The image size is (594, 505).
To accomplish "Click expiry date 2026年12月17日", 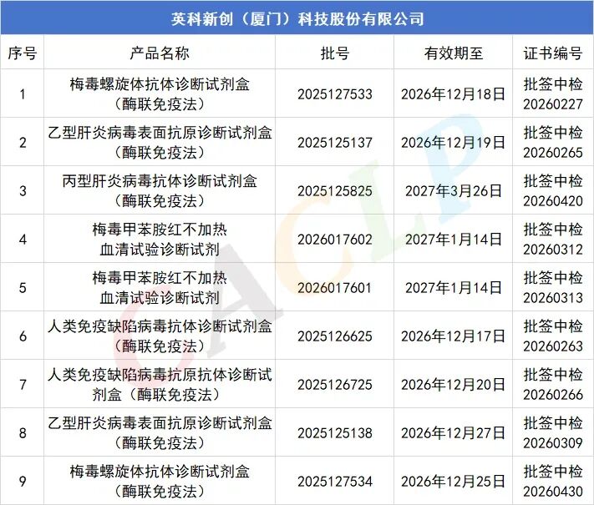I will (x=454, y=336).
